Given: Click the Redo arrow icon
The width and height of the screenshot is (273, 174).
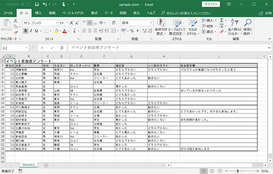Looking at the screenshot, I should pos(55,5).
